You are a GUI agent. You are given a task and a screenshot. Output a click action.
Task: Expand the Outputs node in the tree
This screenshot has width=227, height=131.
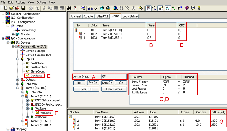(x=18, y=80)
